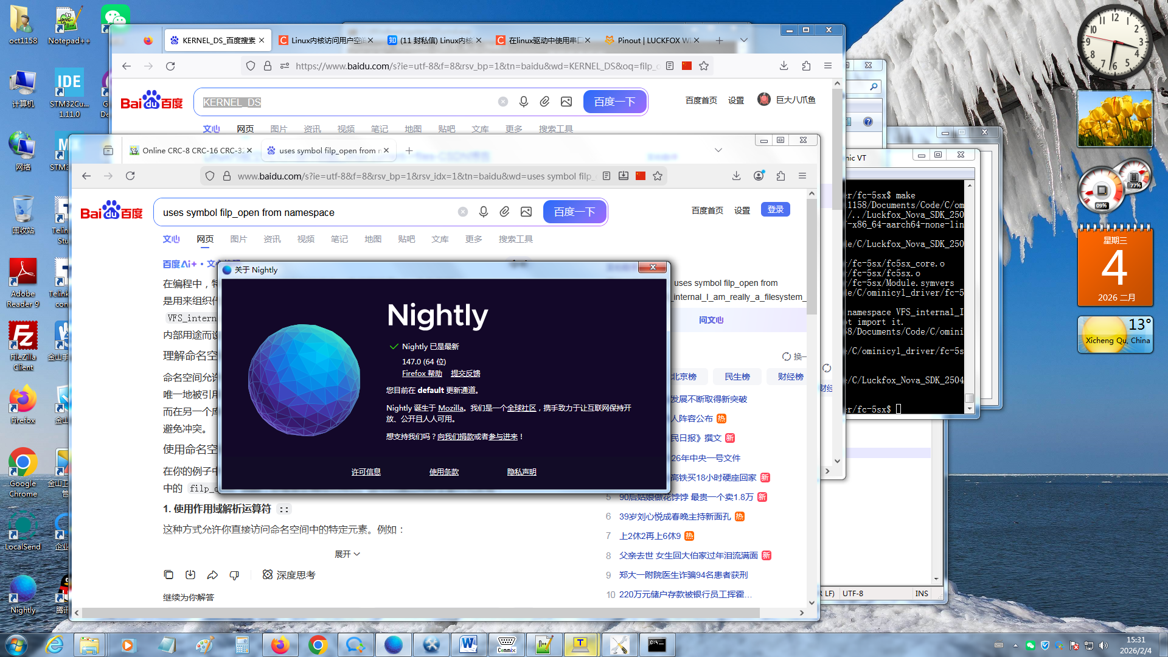Switch to Online CRC-8 CRC-16 tab
The height and width of the screenshot is (657, 1168).
[192, 150]
